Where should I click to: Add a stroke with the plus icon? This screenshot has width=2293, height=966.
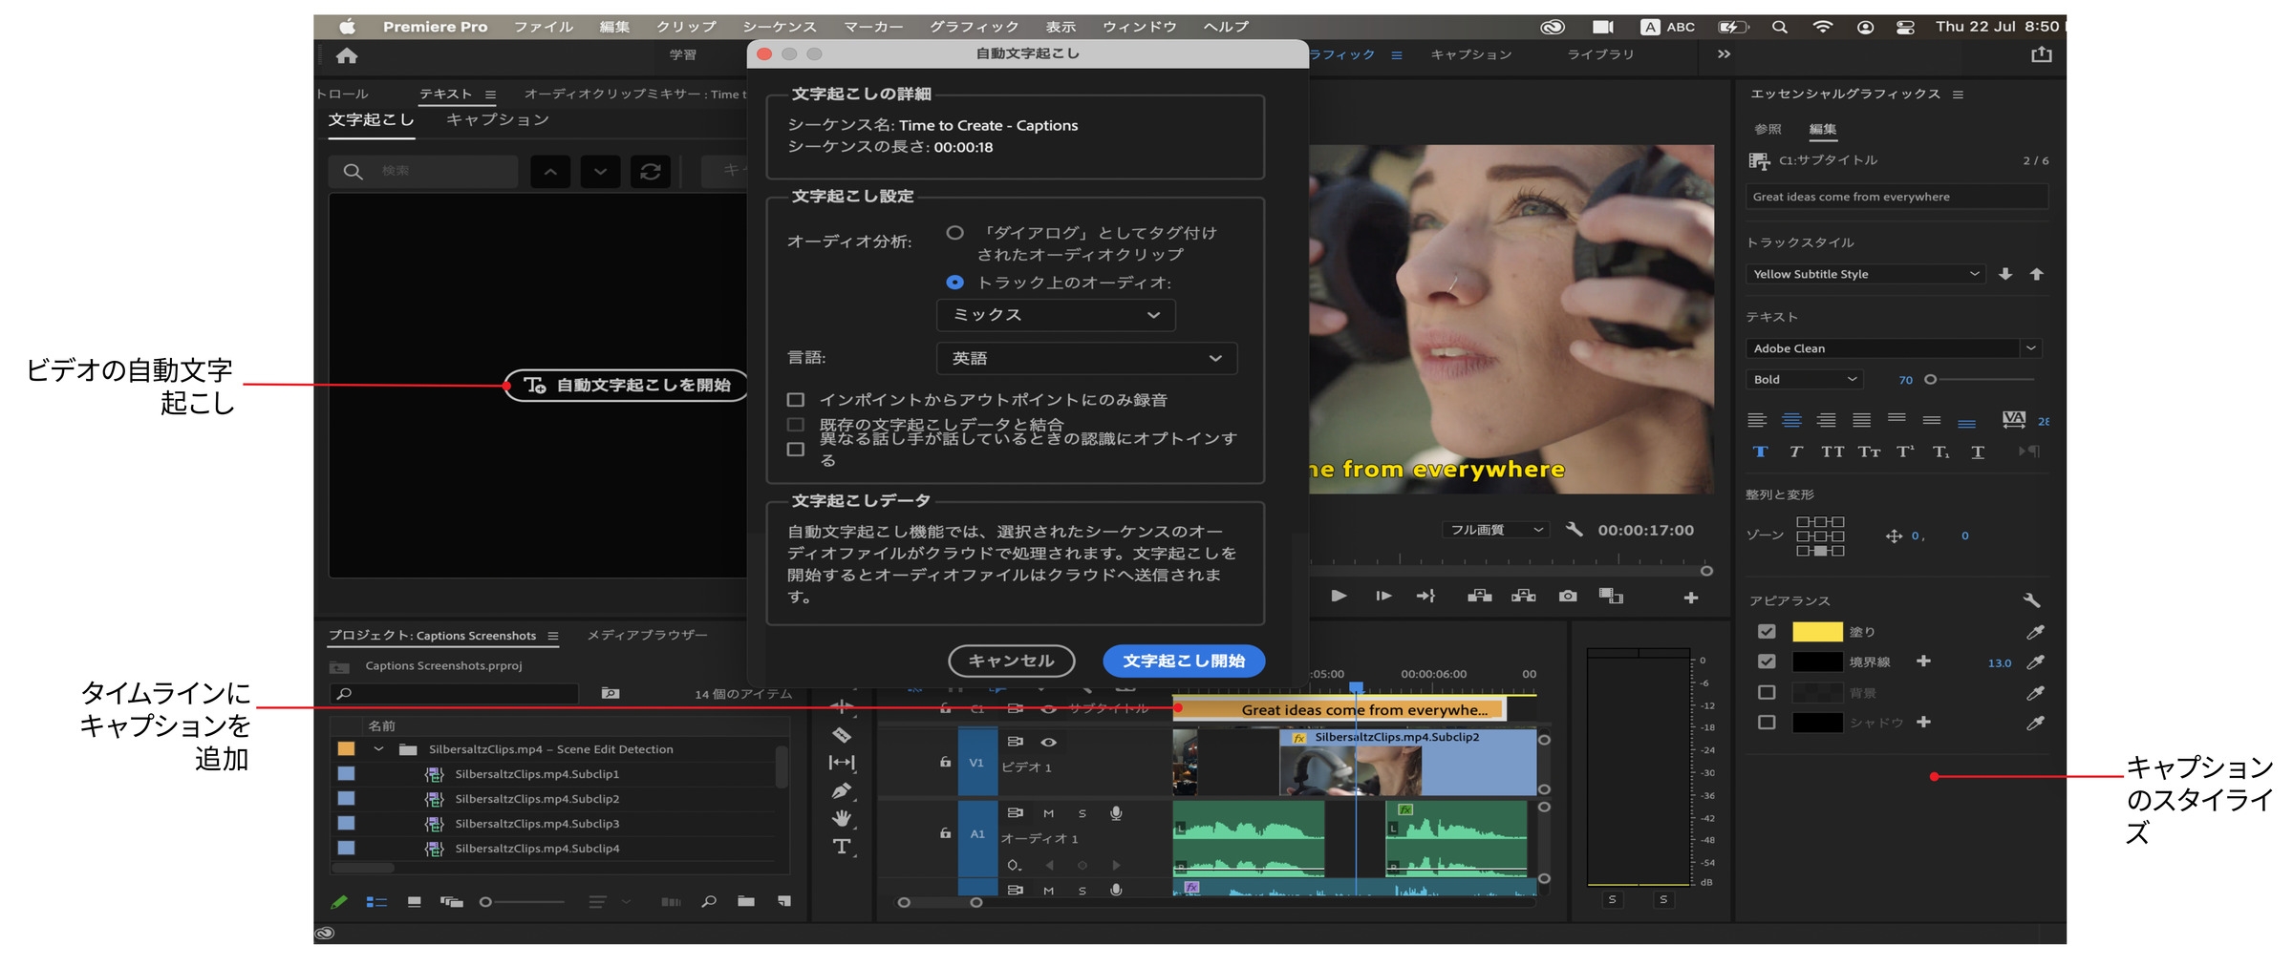tap(1924, 661)
